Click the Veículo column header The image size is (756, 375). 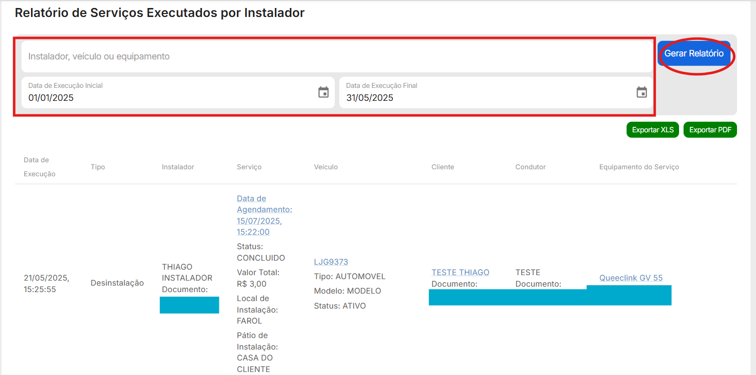tap(326, 167)
